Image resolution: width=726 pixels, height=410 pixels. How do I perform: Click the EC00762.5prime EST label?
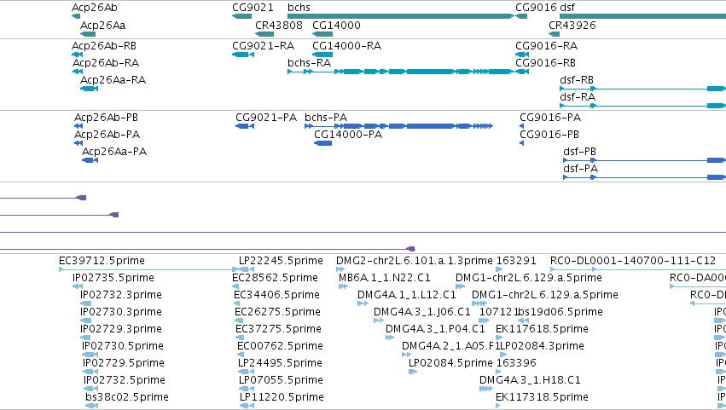coord(280,346)
